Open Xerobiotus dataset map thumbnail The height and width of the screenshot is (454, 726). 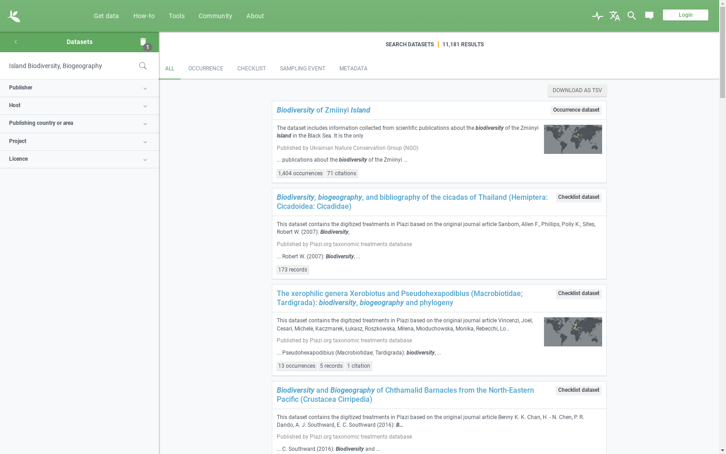[573, 332]
